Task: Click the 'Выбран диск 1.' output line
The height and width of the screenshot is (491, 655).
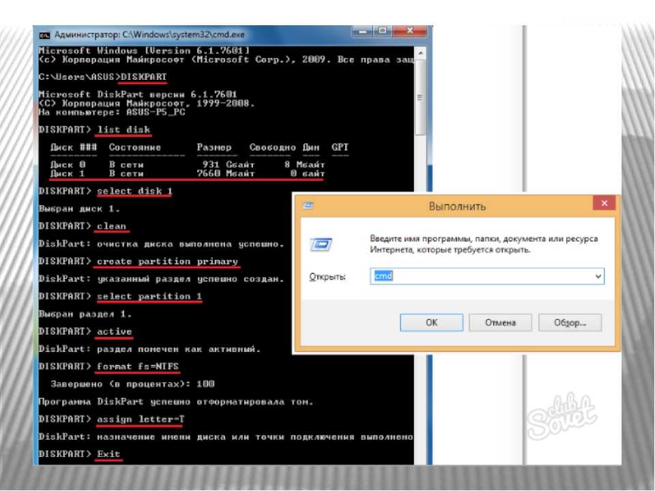Action: coord(79,209)
